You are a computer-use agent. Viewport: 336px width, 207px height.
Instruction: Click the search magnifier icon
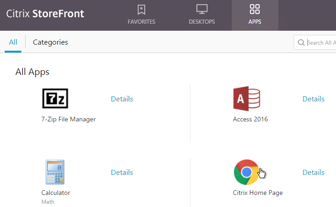click(301, 42)
